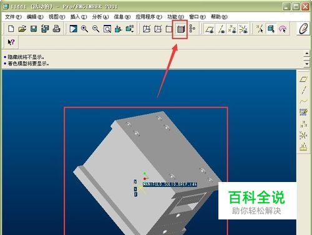Create coordinate system from right toolbar
The height and width of the screenshot is (235, 312).
pyautogui.click(x=303, y=135)
